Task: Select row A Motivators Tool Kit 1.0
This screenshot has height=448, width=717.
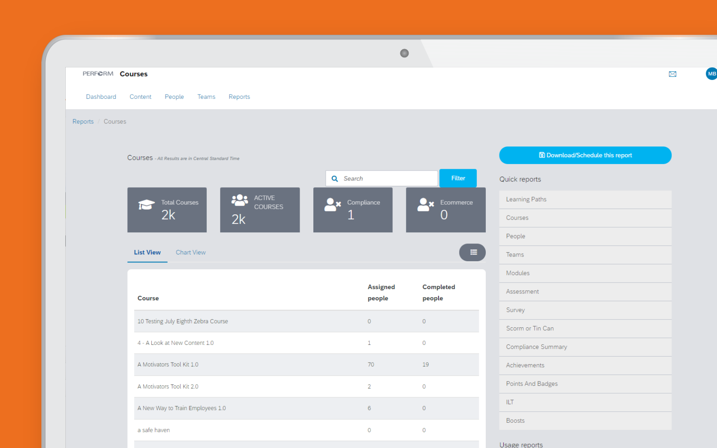Action: pos(306,365)
